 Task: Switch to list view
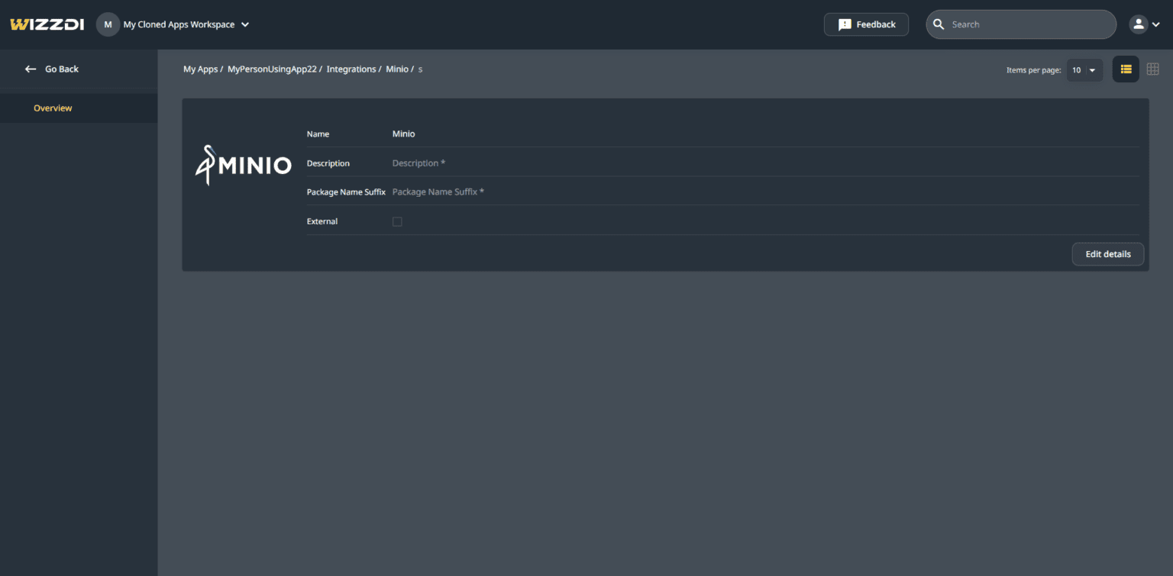click(1126, 69)
